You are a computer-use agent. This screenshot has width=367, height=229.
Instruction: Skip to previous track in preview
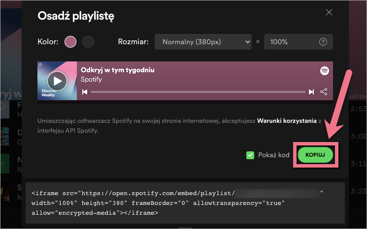pos(85,92)
